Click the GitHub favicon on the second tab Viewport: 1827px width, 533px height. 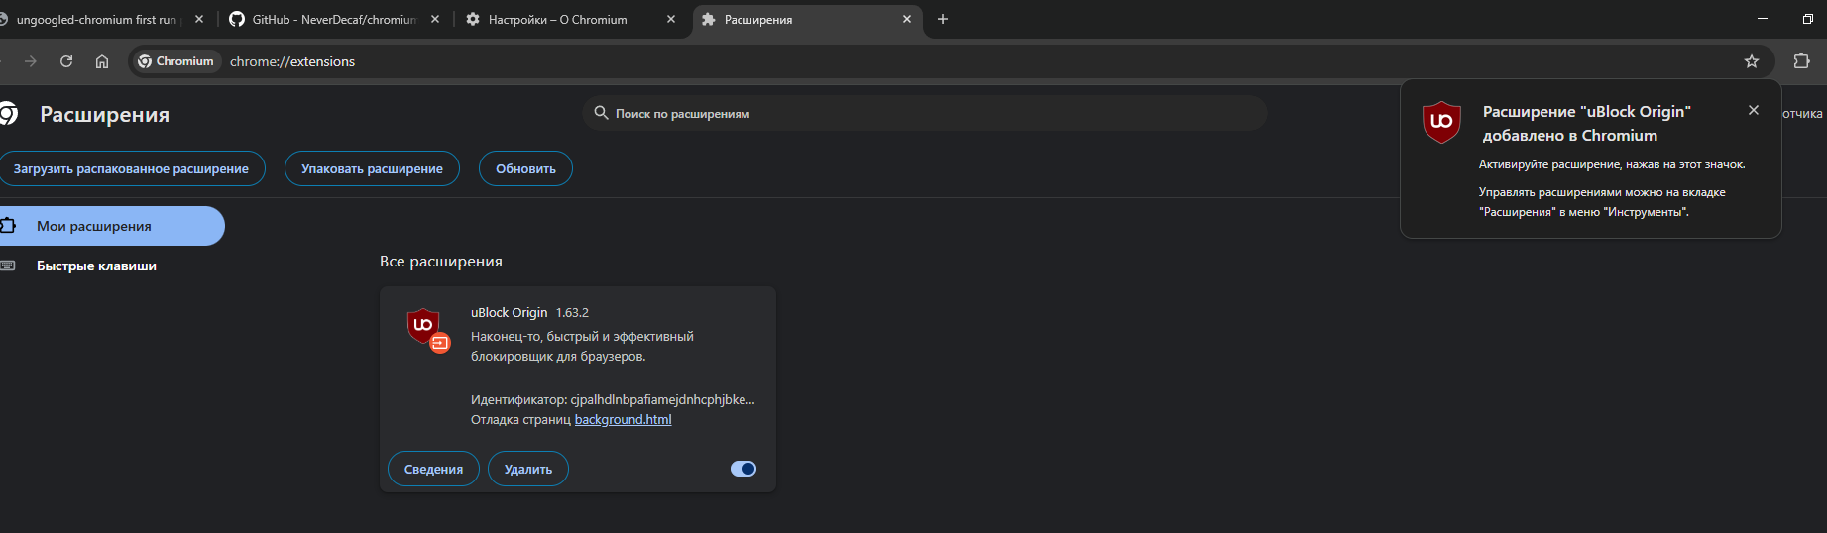(237, 19)
